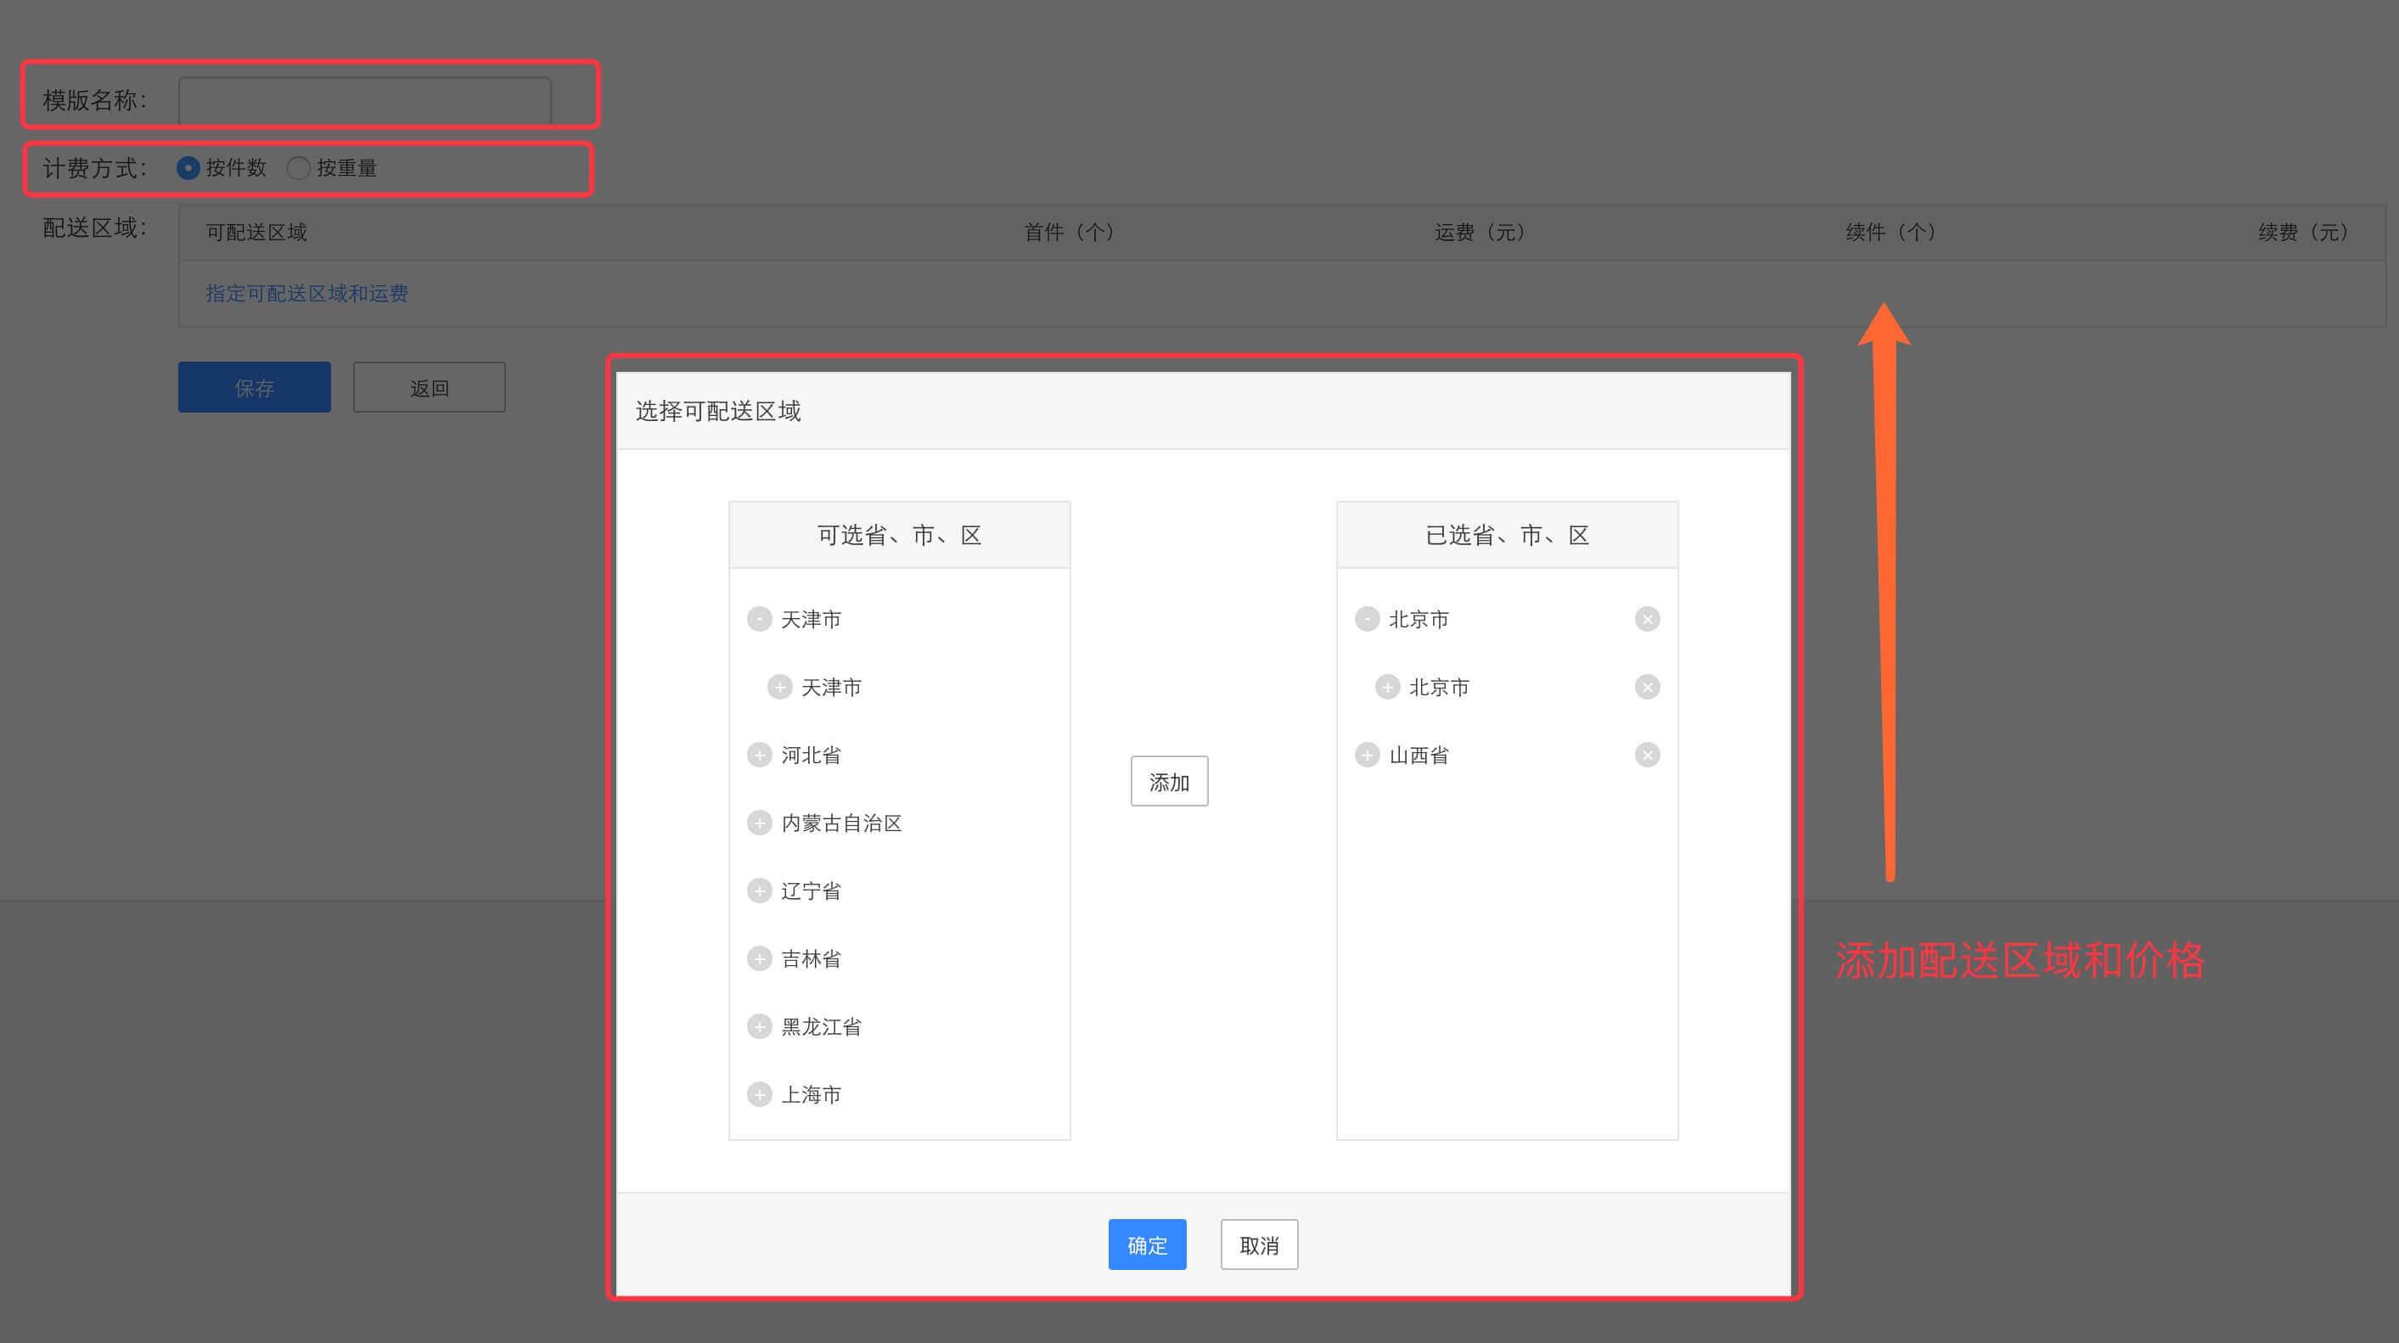
Task: Expand the nested 天津市 child node
Action: (x=779, y=688)
